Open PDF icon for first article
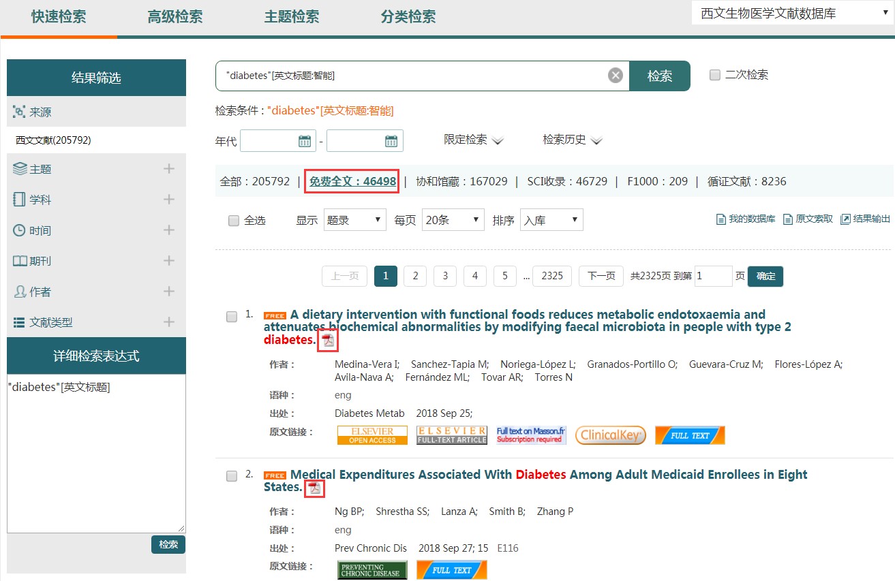Screen dimensions: 895x581 tap(329, 340)
